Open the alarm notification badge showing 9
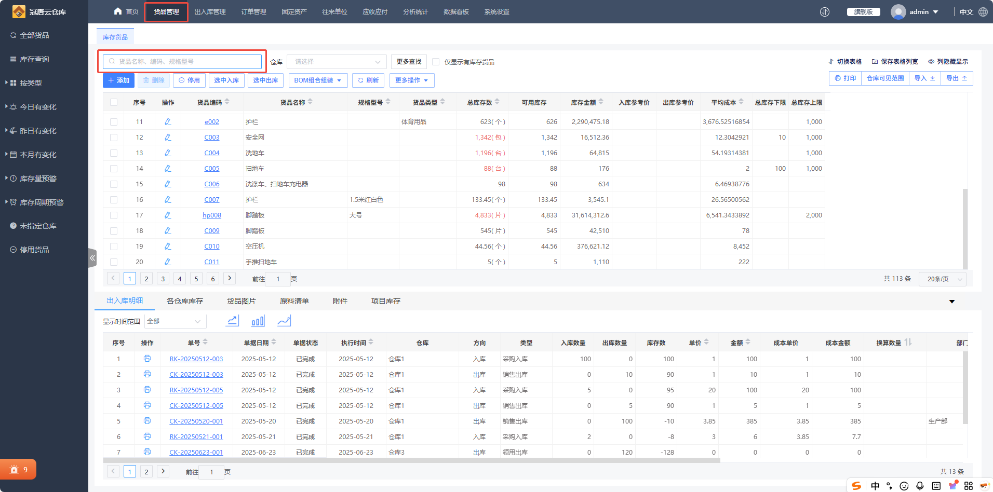Screen dimensions: 993x492 (18, 470)
